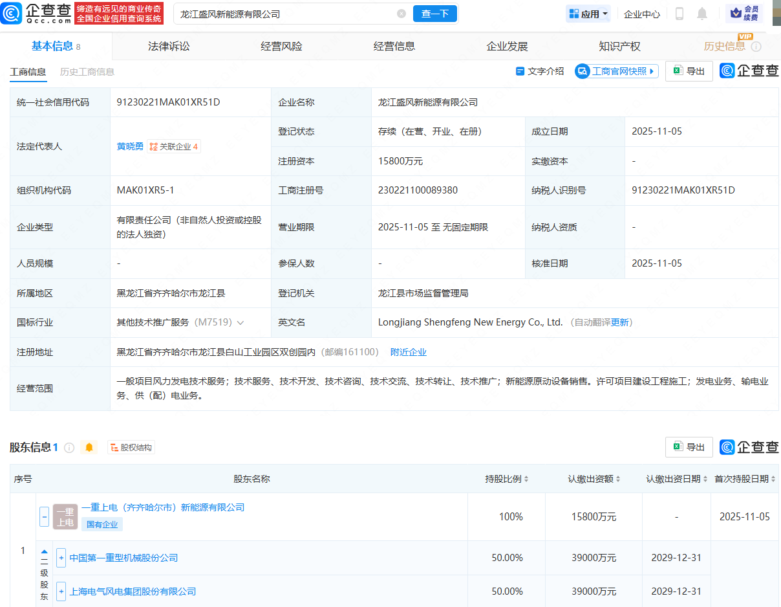
Task: Open the notification bell in header
Action: pos(702,14)
